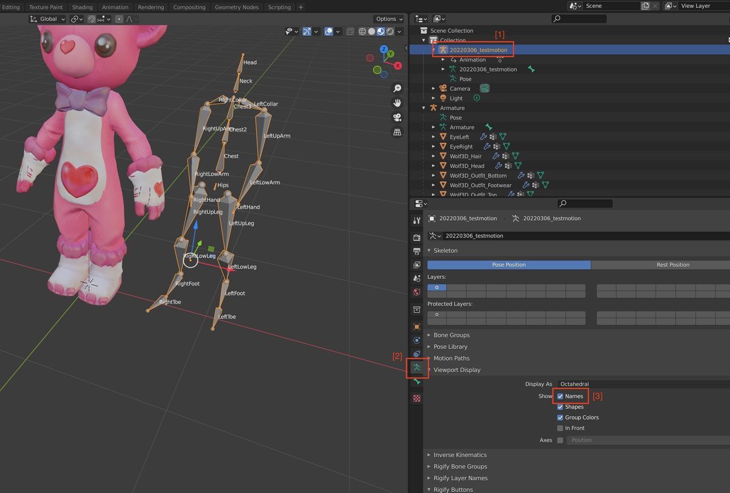Viewport: 730px width, 493px height.
Task: Open the Animation menu tab
Action: pyautogui.click(x=115, y=7)
